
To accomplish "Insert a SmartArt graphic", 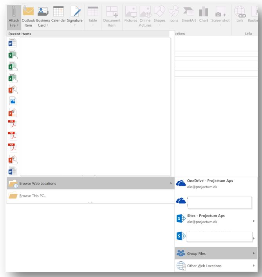I will (x=189, y=15).
